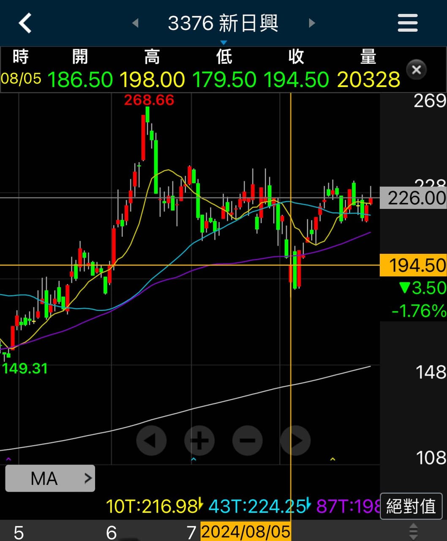This screenshot has width=447, height=541.
Task: Select the 10T:216.98 moving average label
Action: click(155, 506)
